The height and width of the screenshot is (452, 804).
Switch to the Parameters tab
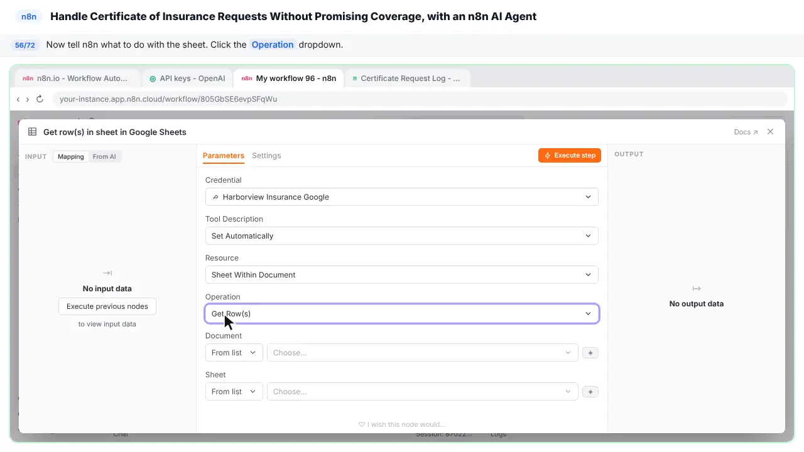pyautogui.click(x=224, y=156)
